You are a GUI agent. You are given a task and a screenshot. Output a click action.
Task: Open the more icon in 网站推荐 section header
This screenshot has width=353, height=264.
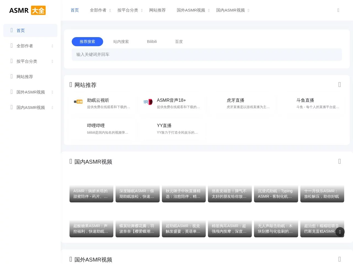[x=339, y=85]
